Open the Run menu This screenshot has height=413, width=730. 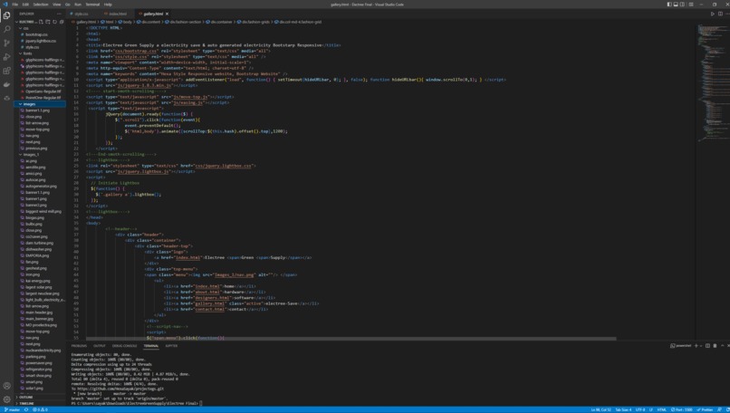tap(78, 5)
